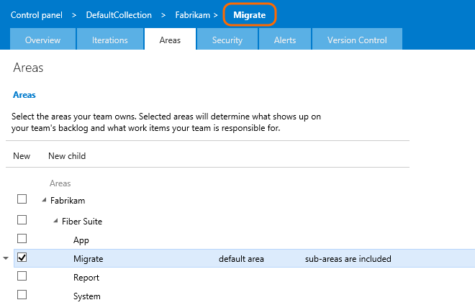Screen dimensions: 475x305
Task: Select the App area row
Action: 81,240
